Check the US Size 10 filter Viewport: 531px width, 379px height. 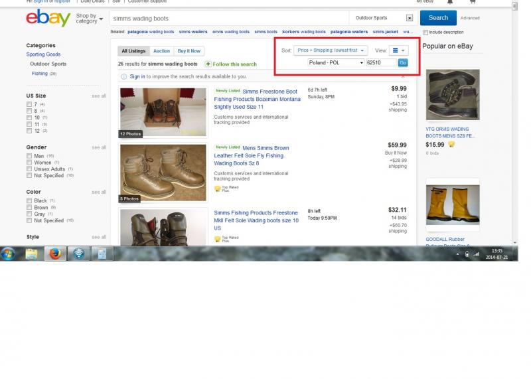29,117
